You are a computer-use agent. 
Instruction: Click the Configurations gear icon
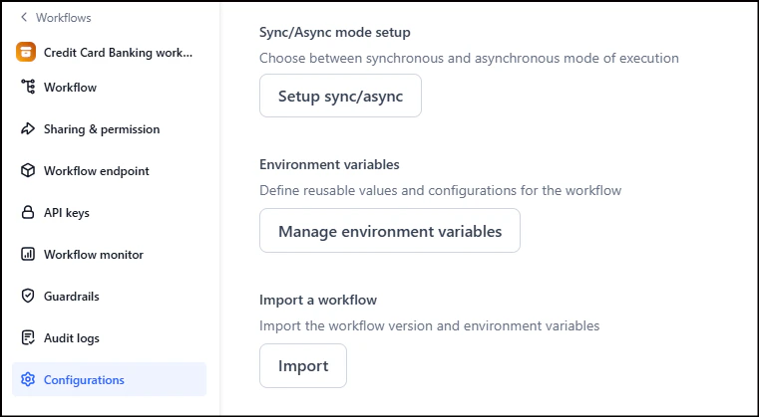click(x=28, y=380)
